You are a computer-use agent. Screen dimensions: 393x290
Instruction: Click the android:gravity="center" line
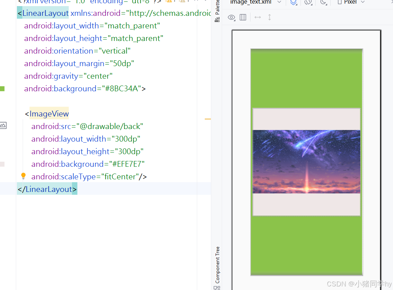point(68,76)
